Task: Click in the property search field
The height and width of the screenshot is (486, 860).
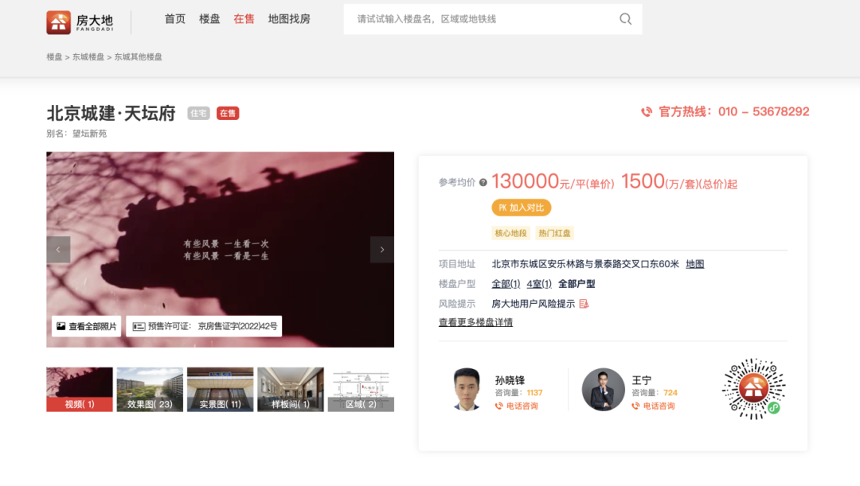Action: coord(493,19)
